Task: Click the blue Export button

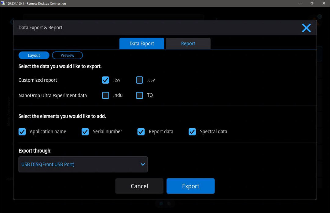Action: click(190, 186)
